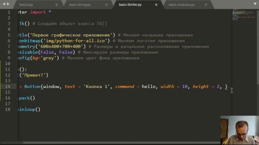Close the basis-modules.py tab

click(206, 5)
